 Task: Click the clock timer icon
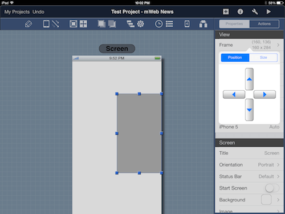coord(158,24)
